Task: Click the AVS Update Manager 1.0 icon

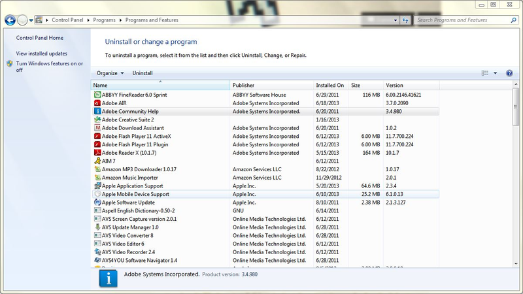Action: [x=97, y=227]
